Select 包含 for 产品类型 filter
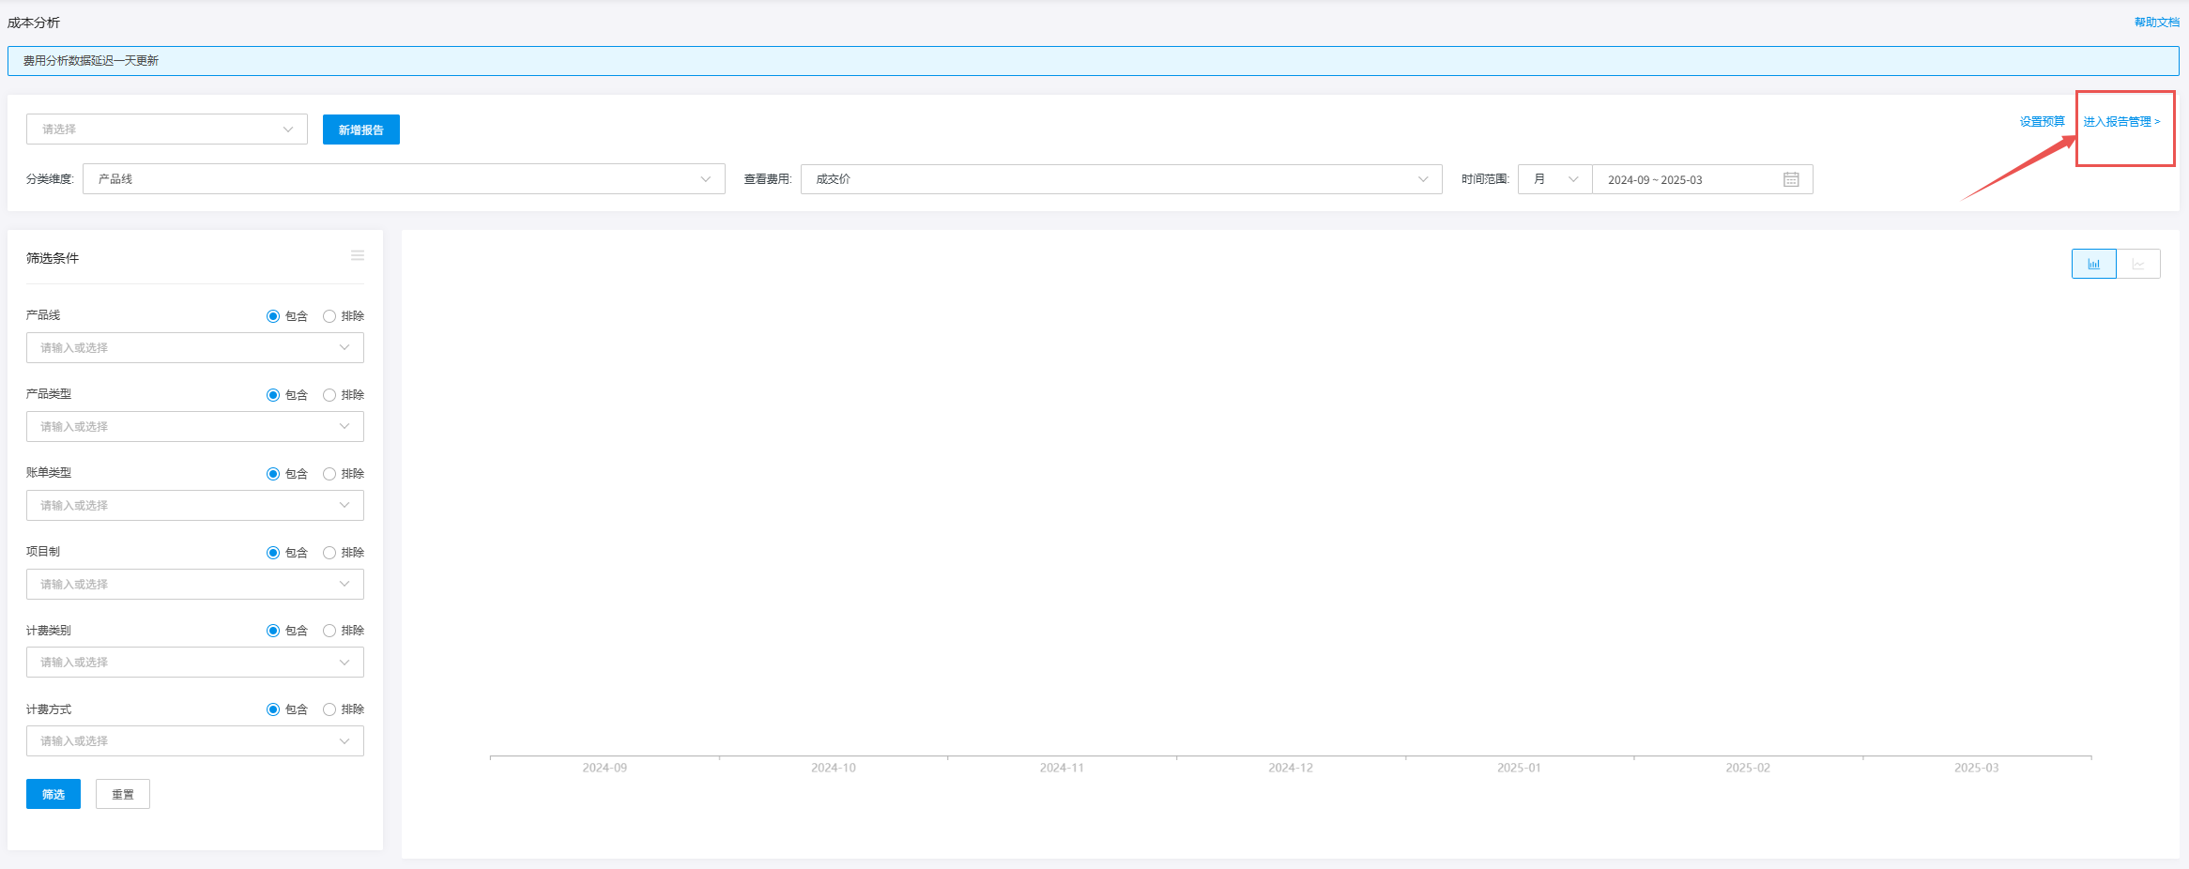This screenshot has width=2189, height=869. click(273, 395)
